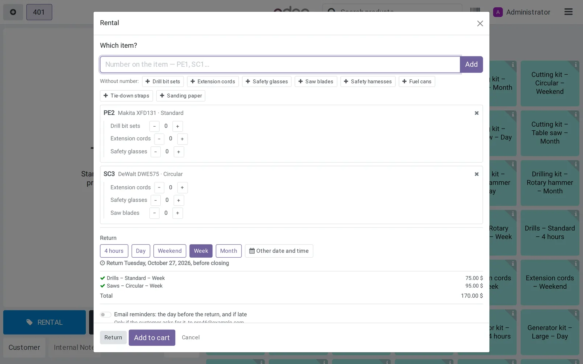Add new order with plus icon
The height and width of the screenshot is (364, 583).
point(13,12)
